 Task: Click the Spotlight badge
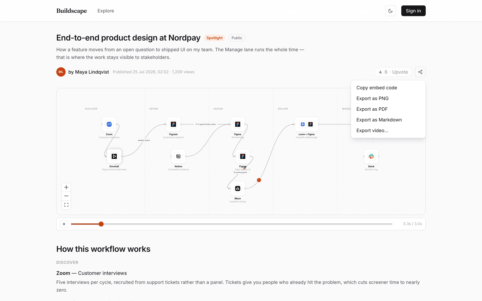point(214,38)
